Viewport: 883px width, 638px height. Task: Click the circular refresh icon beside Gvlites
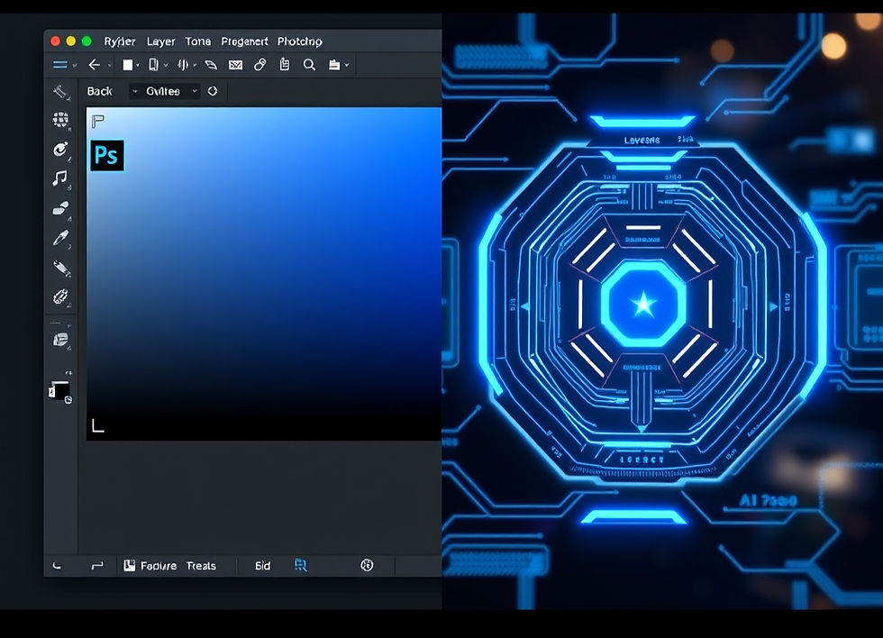(213, 91)
